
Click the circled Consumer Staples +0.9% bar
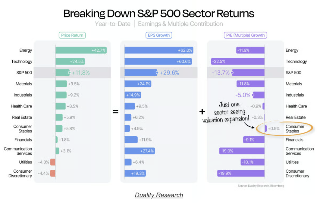coord(266,129)
